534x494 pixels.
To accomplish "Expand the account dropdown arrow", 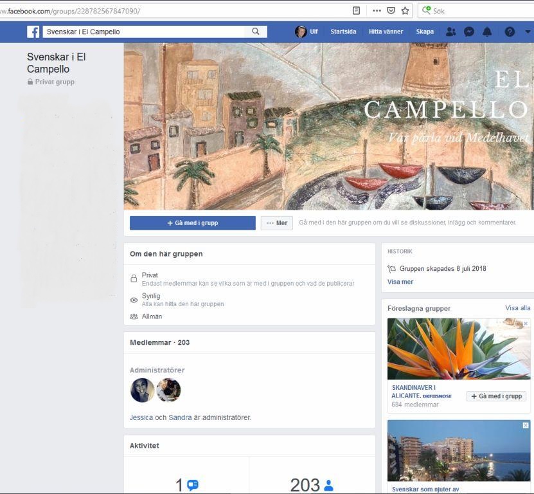I will [528, 32].
